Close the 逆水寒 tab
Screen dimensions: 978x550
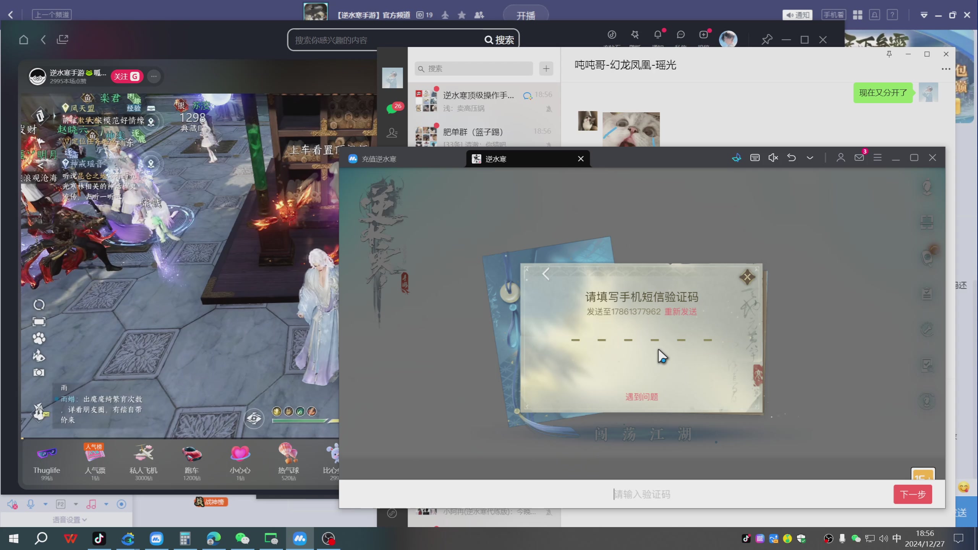[x=581, y=159]
